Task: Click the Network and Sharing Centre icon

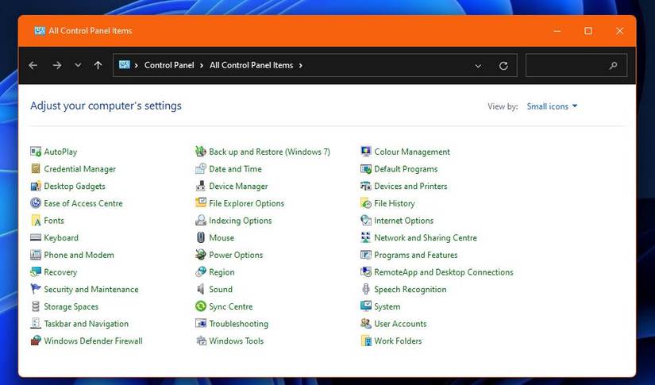Action: tap(366, 237)
